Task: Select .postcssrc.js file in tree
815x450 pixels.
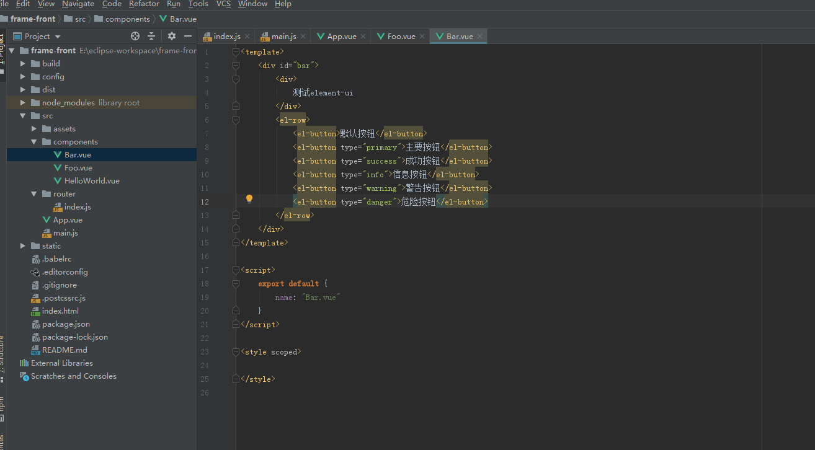Action: [x=63, y=298]
